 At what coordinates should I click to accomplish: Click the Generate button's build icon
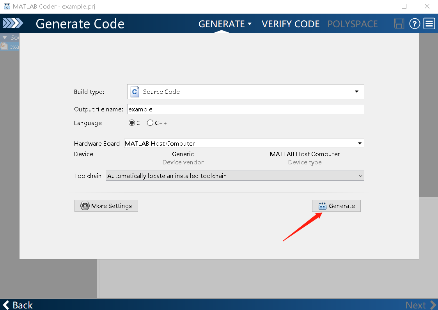(322, 206)
